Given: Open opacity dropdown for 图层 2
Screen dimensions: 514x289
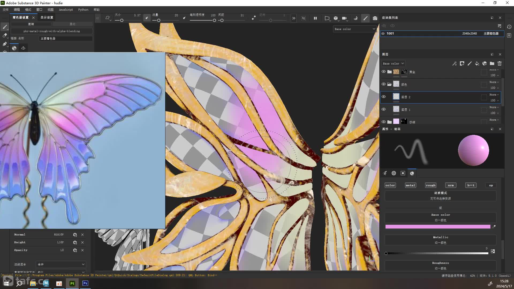Looking at the screenshot, I should (494, 100).
